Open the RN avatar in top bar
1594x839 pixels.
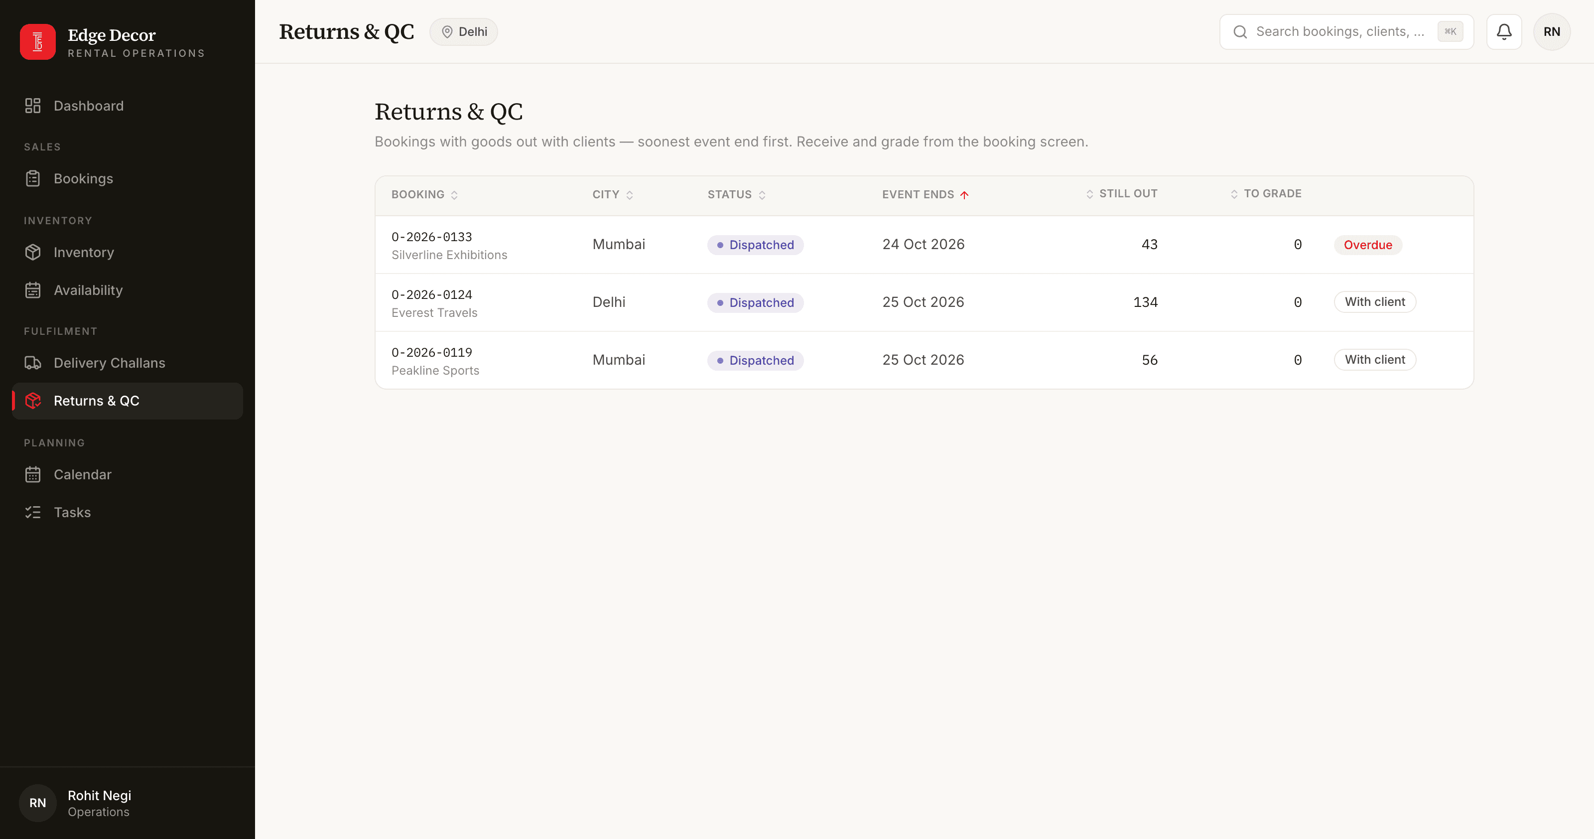(x=1551, y=31)
